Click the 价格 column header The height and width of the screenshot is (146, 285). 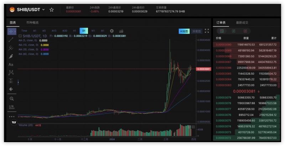(x=218, y=38)
